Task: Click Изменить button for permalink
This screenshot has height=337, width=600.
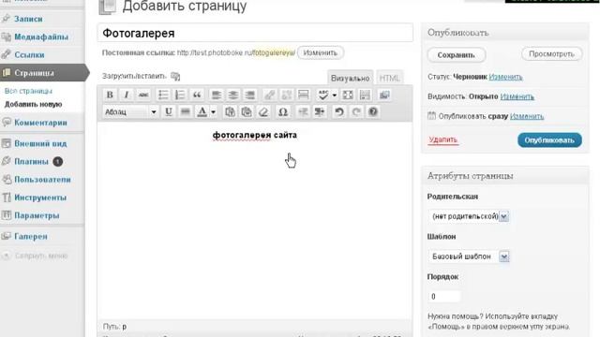Action: tap(321, 52)
